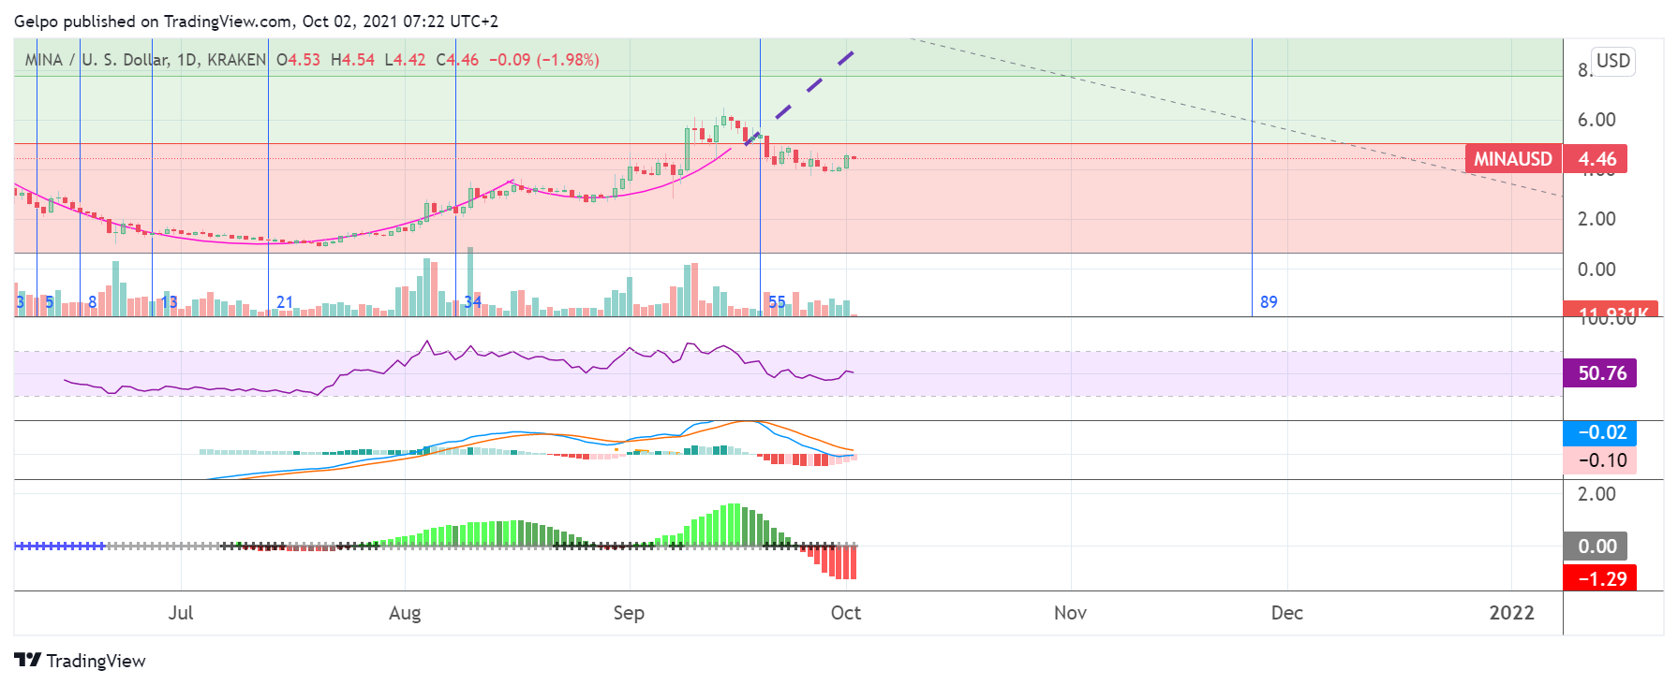Click the Fibonacci time marker 21
1678x685 pixels.
285,302
